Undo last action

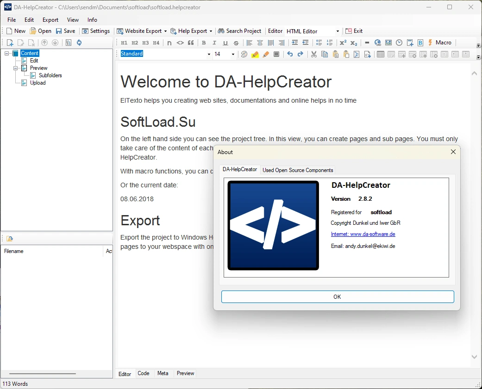point(289,54)
